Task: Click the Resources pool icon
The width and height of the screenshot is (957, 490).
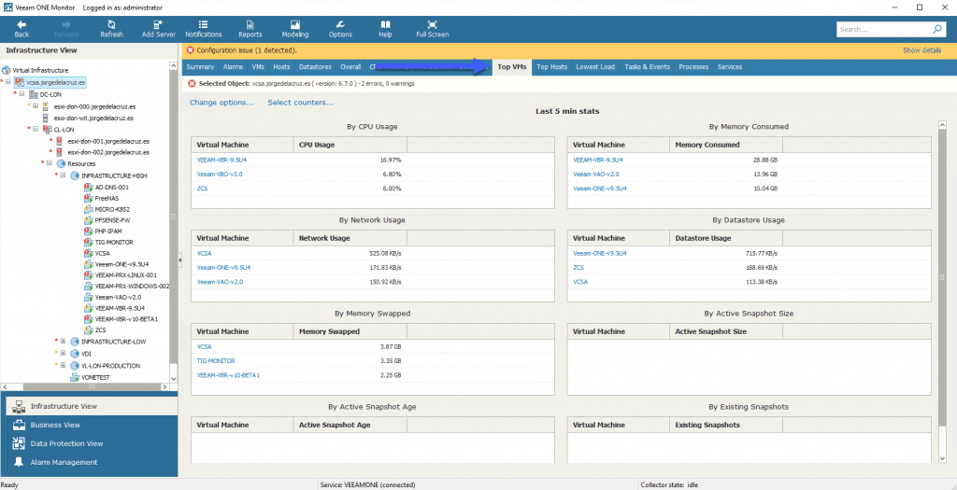Action: click(x=61, y=163)
